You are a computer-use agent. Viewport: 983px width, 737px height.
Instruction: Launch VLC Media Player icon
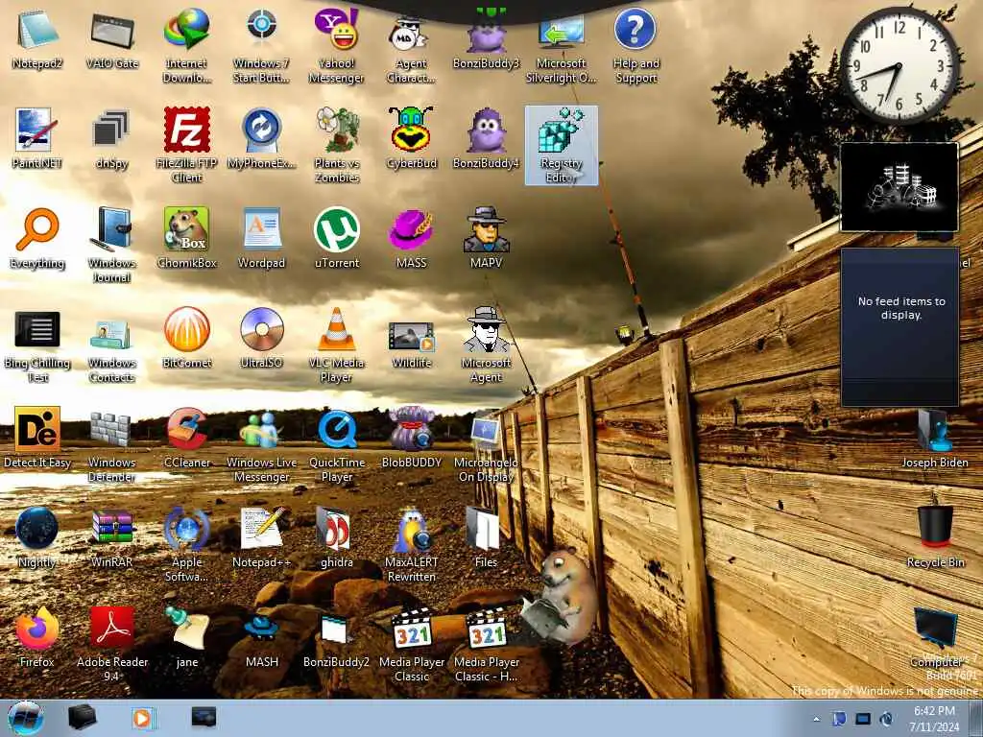337,345
